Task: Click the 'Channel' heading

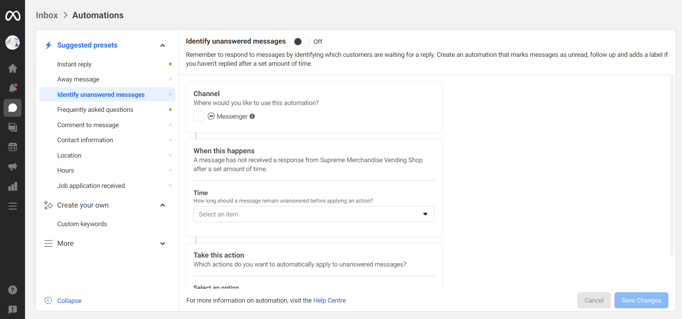Action: [207, 94]
